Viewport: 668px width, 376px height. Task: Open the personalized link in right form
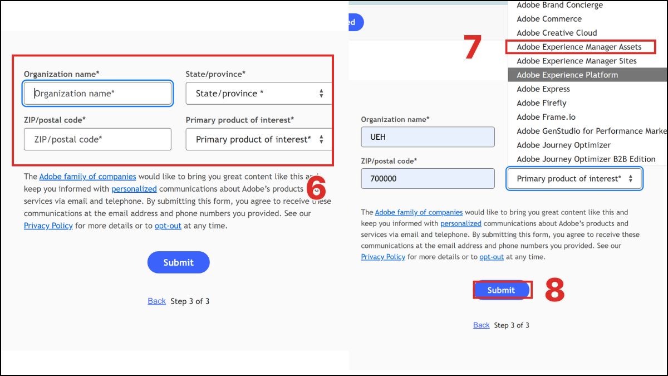(x=460, y=223)
